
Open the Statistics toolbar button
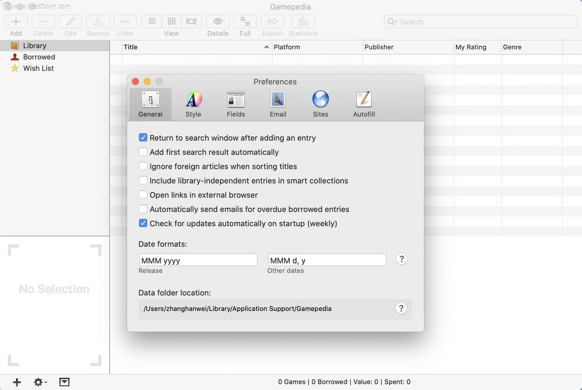303,22
